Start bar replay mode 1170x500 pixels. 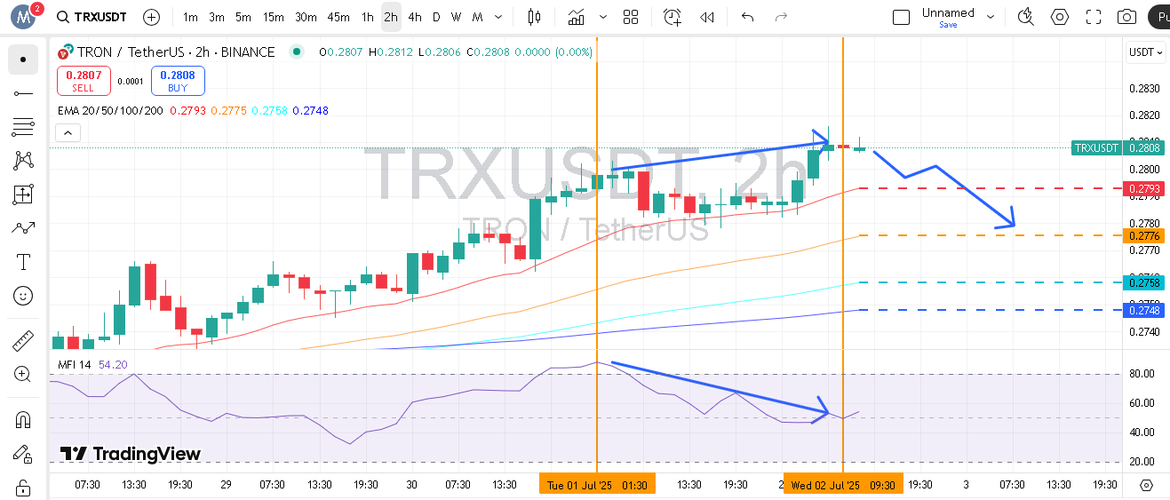click(707, 17)
